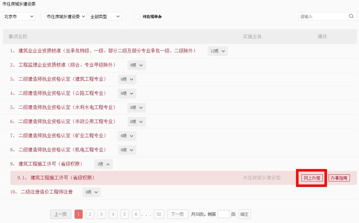Image resolution: width=359 pixels, height=223 pixels.
Task: Expand 12项 under 建筑业企业资质核准
Action: point(218,51)
